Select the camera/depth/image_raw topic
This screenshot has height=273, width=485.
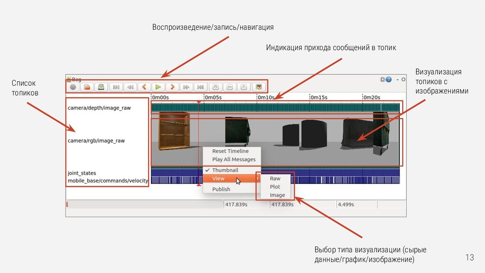[x=99, y=108]
